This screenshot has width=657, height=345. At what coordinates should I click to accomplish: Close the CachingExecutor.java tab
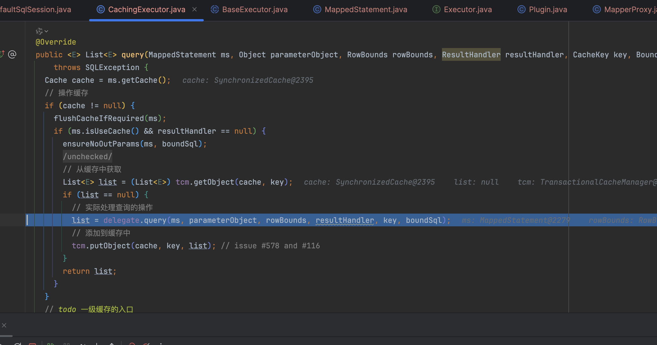coord(194,10)
